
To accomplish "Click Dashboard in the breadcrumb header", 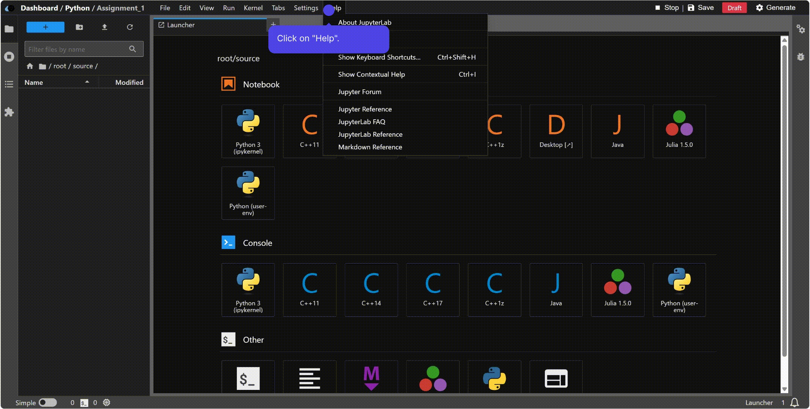I will pyautogui.click(x=39, y=8).
